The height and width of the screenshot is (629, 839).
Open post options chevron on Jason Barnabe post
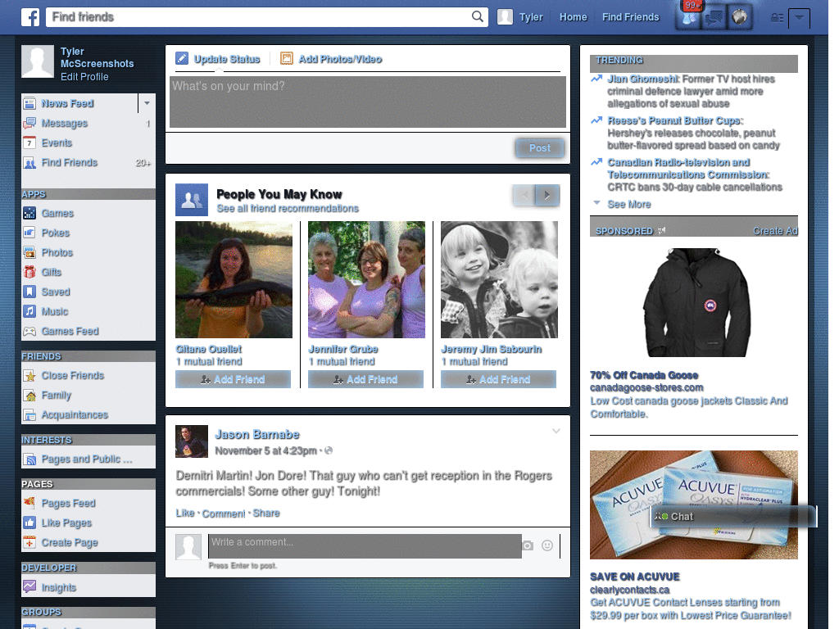tap(556, 431)
